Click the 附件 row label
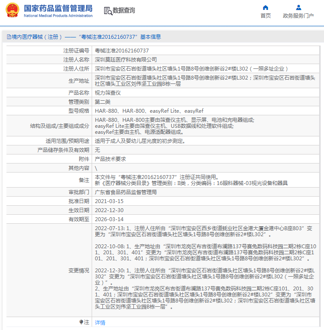The height and width of the screenshot is (330, 324). 84,159
